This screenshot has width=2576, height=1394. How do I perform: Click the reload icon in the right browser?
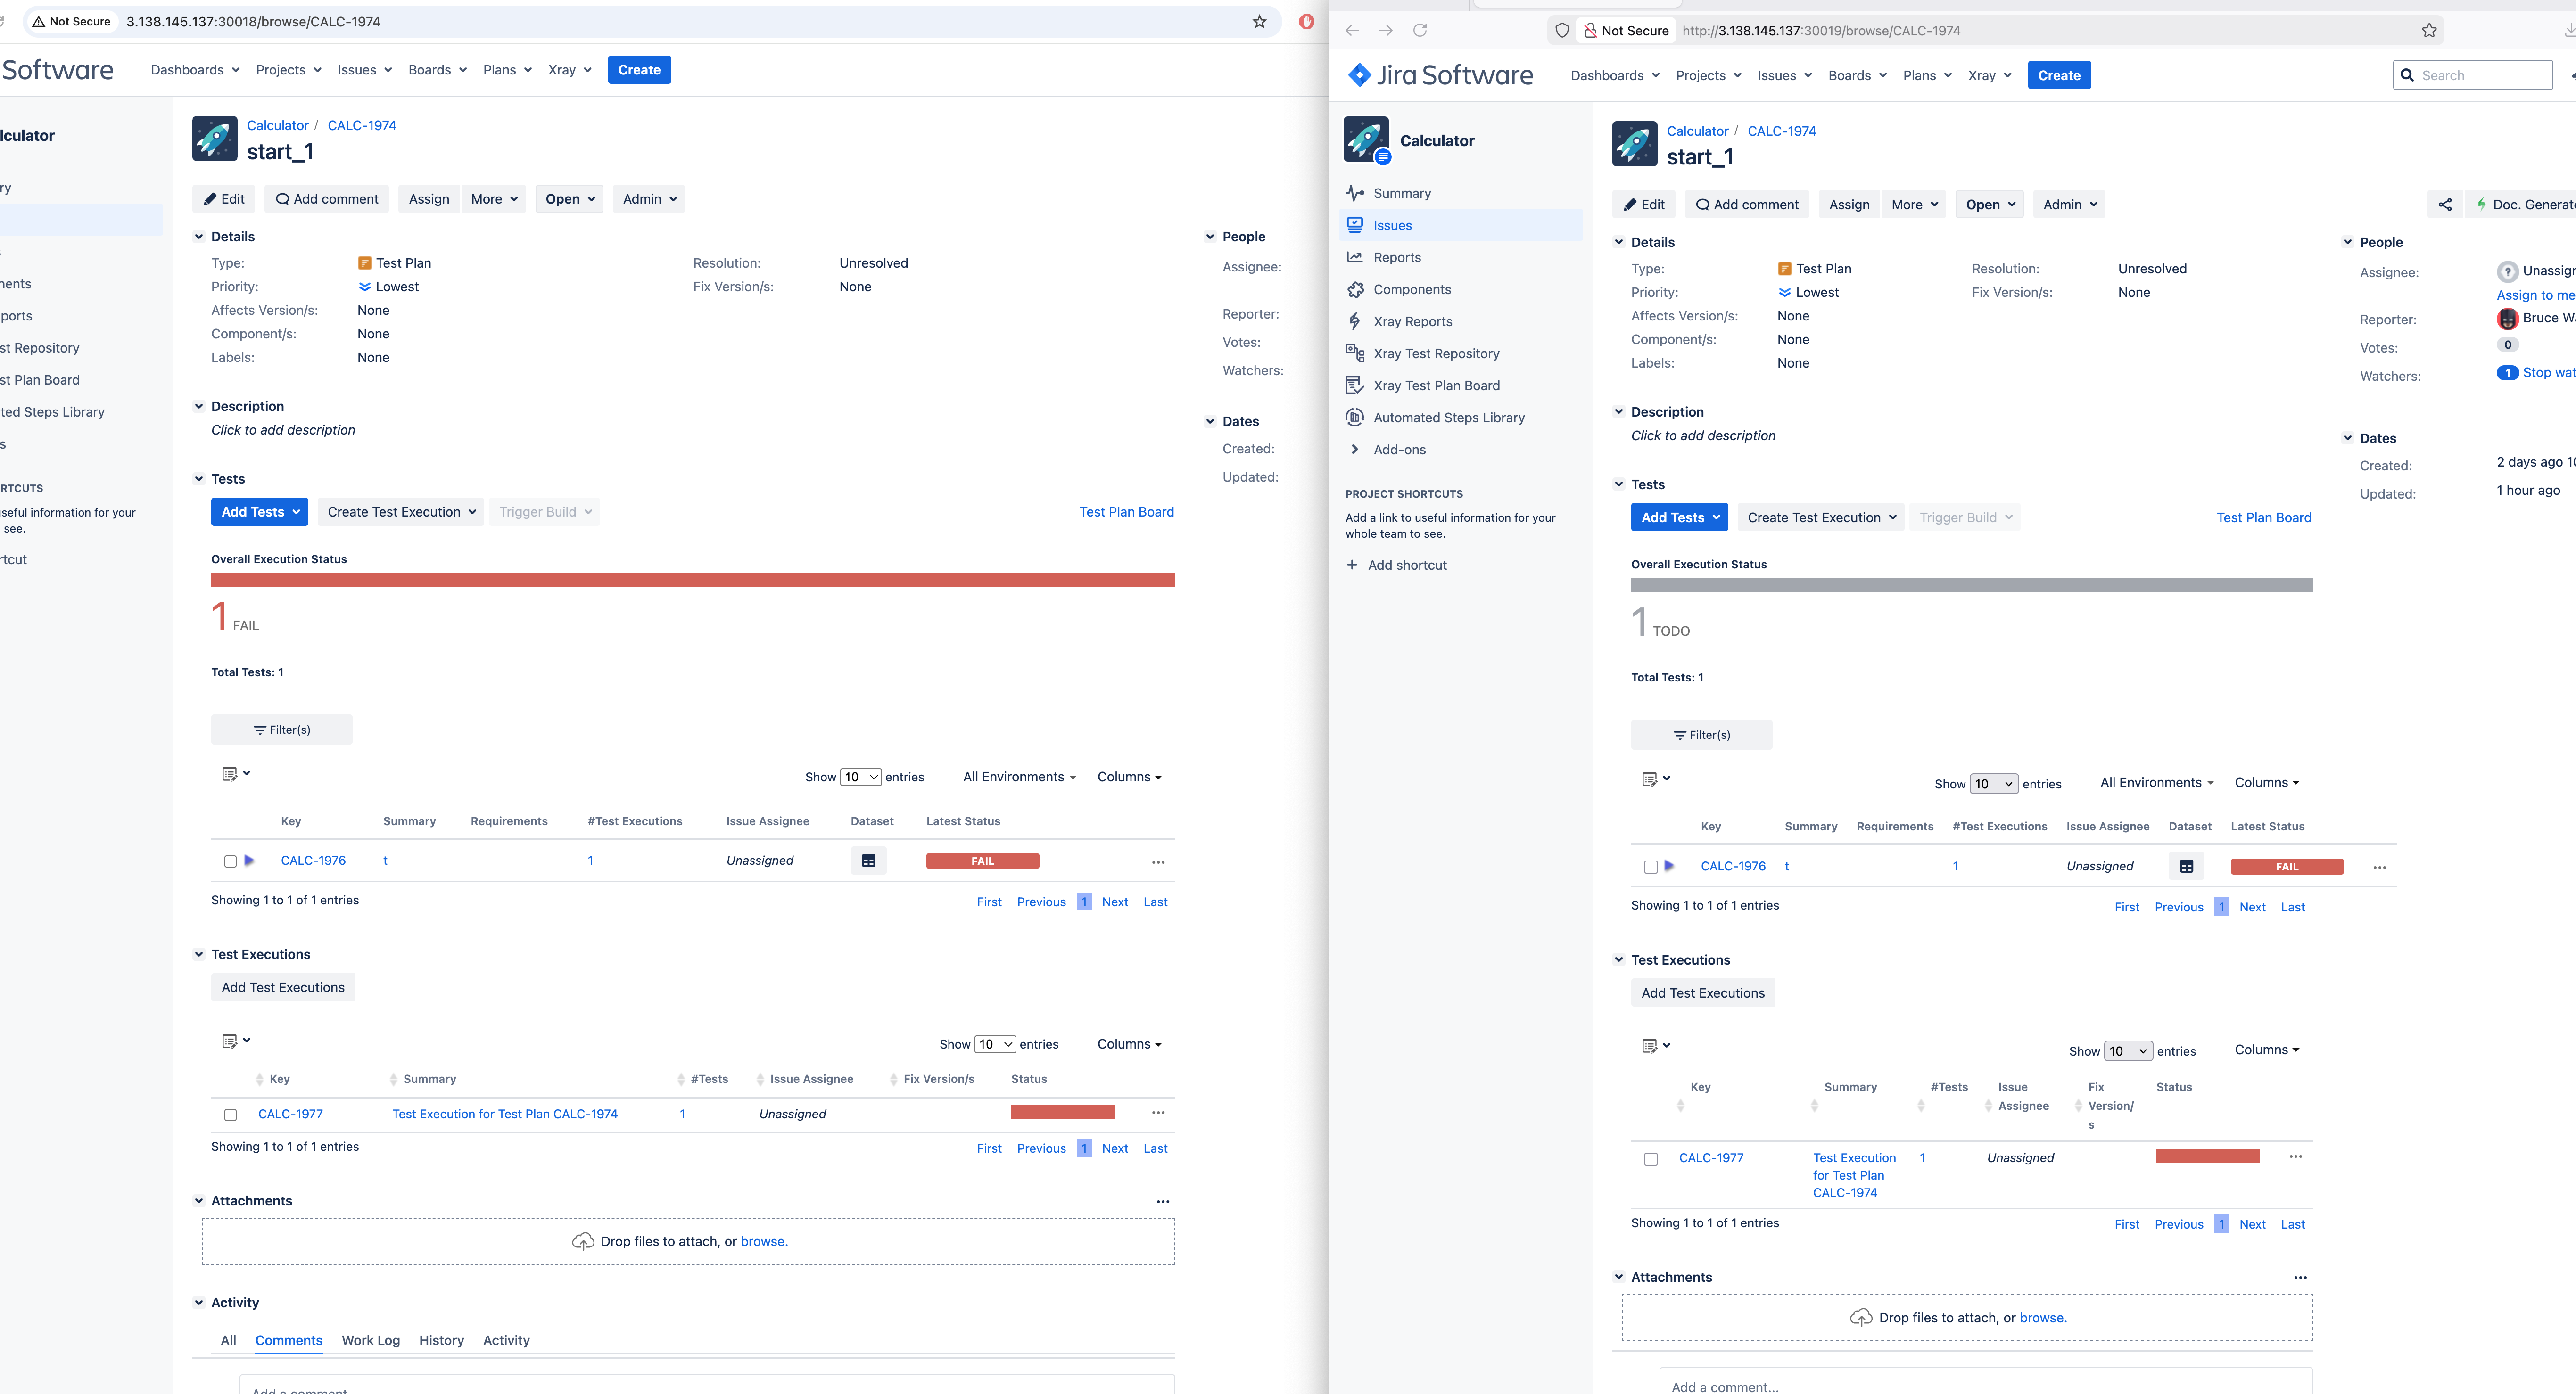(x=1419, y=31)
